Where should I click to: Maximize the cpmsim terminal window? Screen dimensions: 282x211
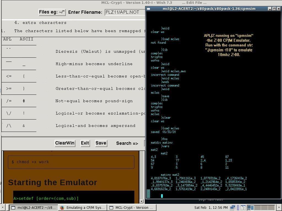click(274, 9)
